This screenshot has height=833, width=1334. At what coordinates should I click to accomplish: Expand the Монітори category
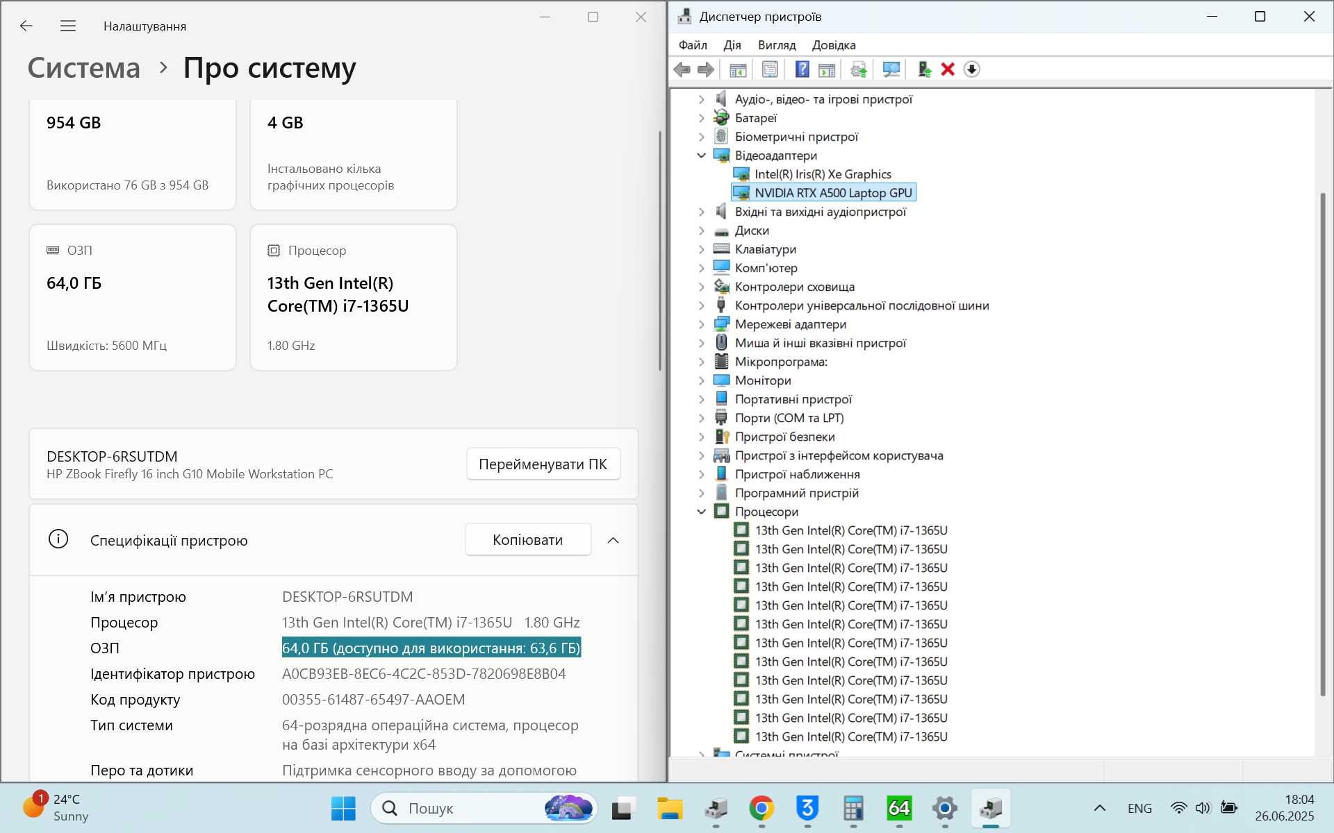701,380
